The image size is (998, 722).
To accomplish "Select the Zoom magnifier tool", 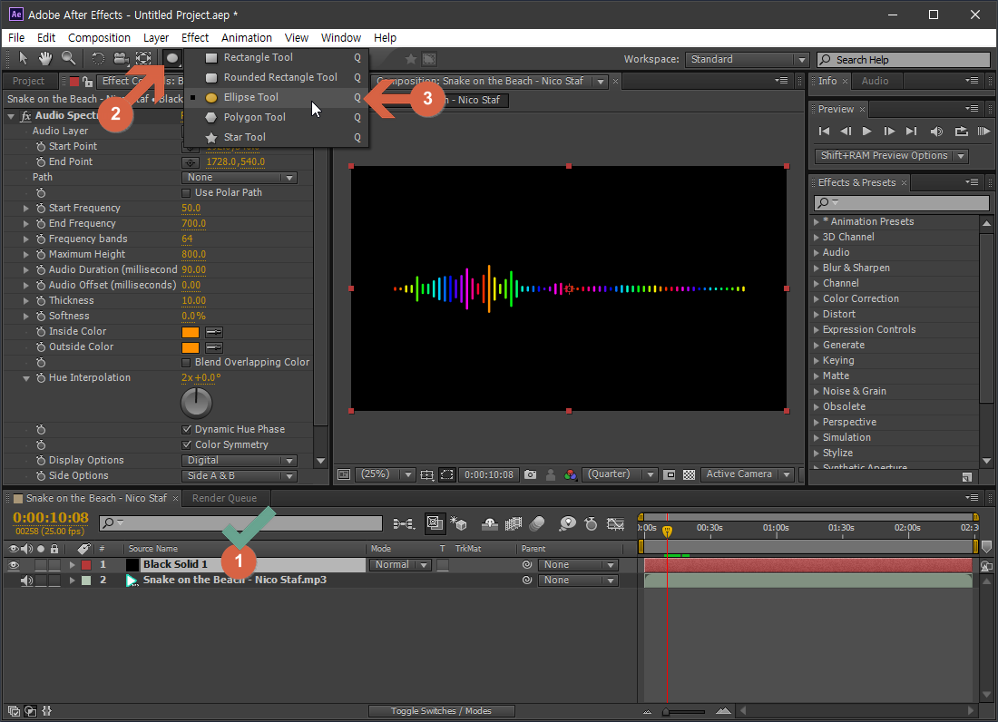I will (x=68, y=59).
